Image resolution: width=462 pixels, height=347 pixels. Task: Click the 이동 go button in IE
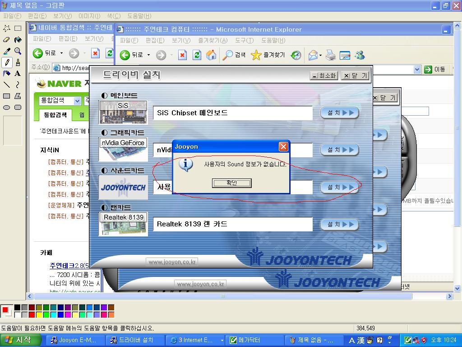(x=435, y=70)
